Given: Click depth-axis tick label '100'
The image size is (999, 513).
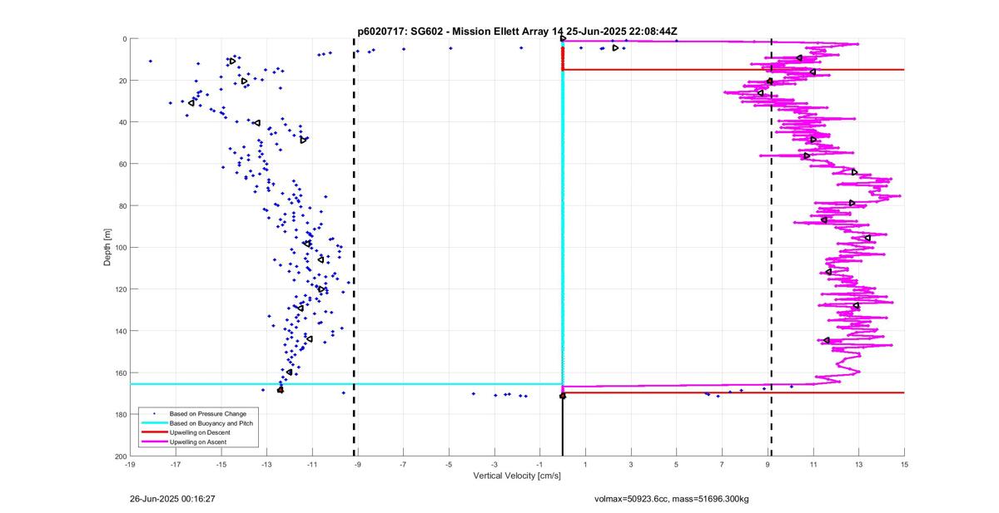Looking at the screenshot, I should click(120, 248).
